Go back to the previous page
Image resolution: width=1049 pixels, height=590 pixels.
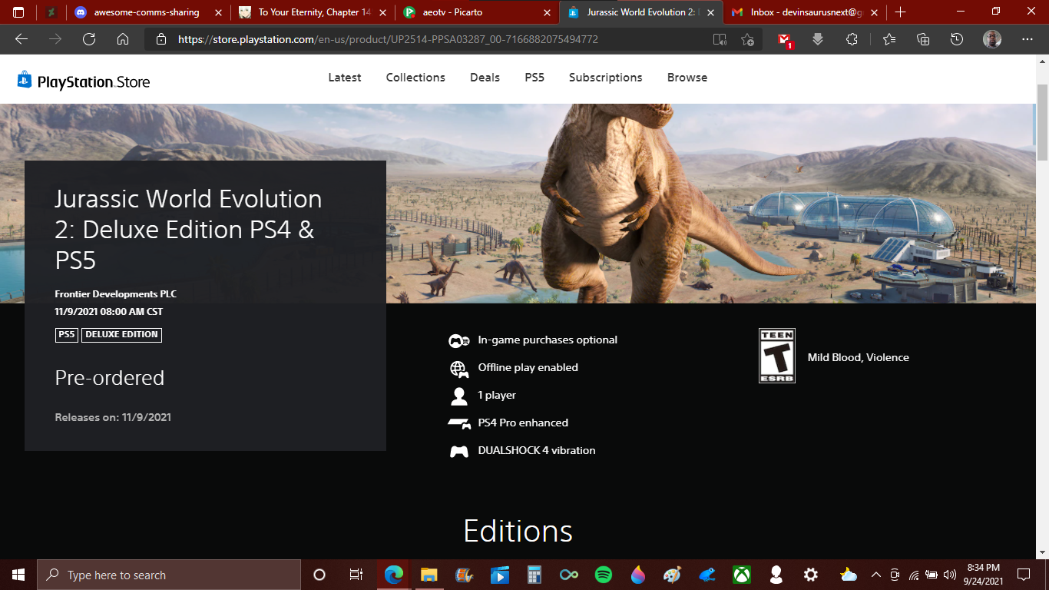pos(22,39)
